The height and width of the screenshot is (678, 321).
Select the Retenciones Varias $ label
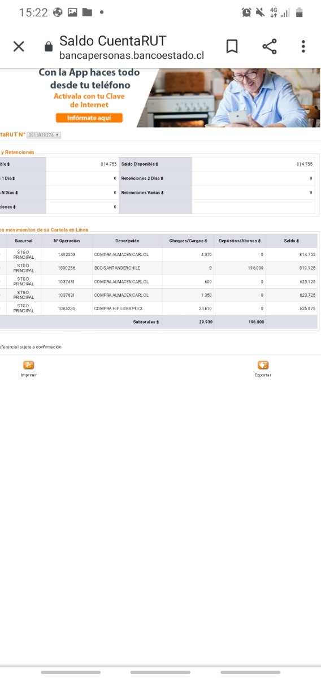(x=142, y=193)
